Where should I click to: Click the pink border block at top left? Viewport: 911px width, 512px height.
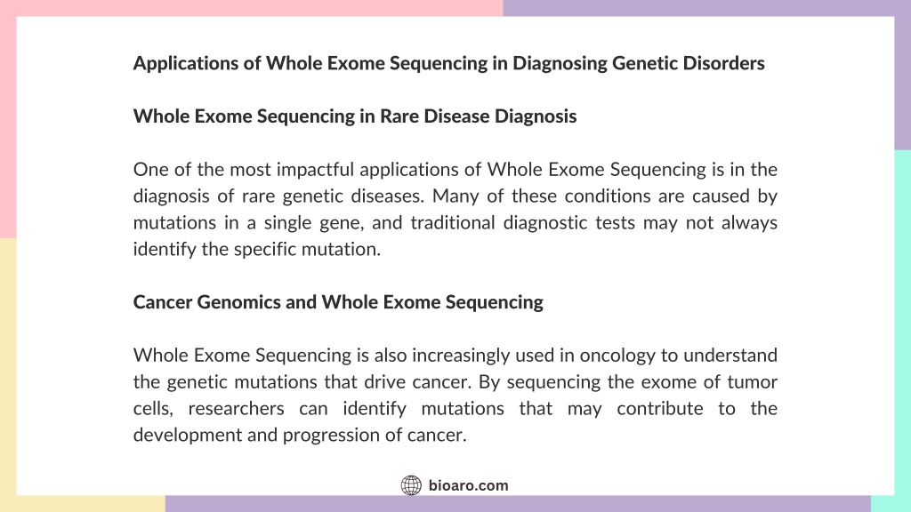click(8, 119)
